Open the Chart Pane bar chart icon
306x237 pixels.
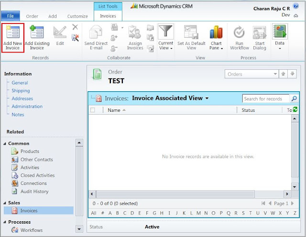pyautogui.click(x=216, y=32)
